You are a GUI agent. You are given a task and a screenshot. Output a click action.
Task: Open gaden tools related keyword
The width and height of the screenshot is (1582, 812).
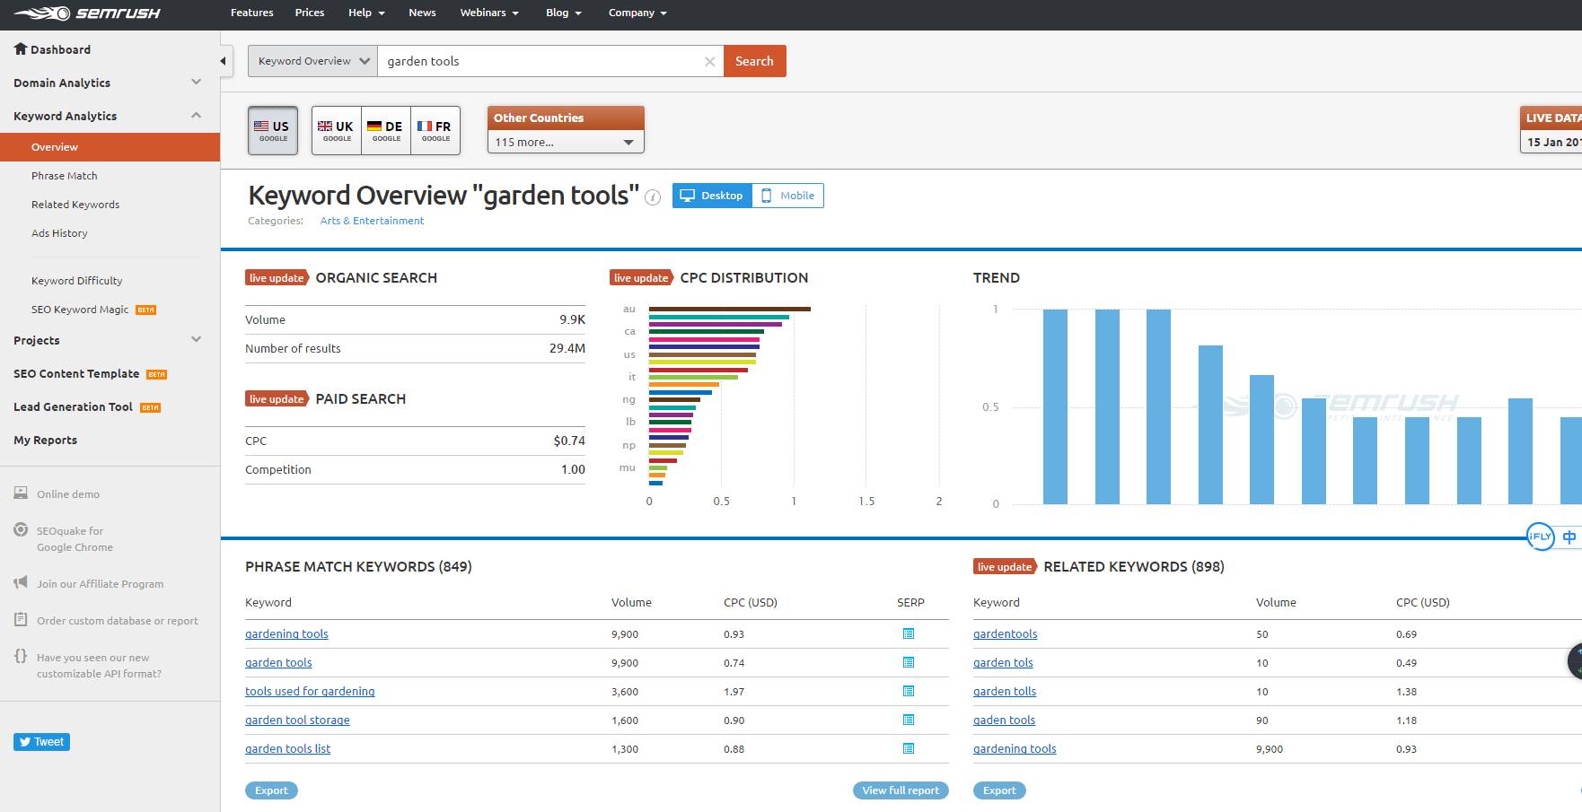click(1004, 720)
